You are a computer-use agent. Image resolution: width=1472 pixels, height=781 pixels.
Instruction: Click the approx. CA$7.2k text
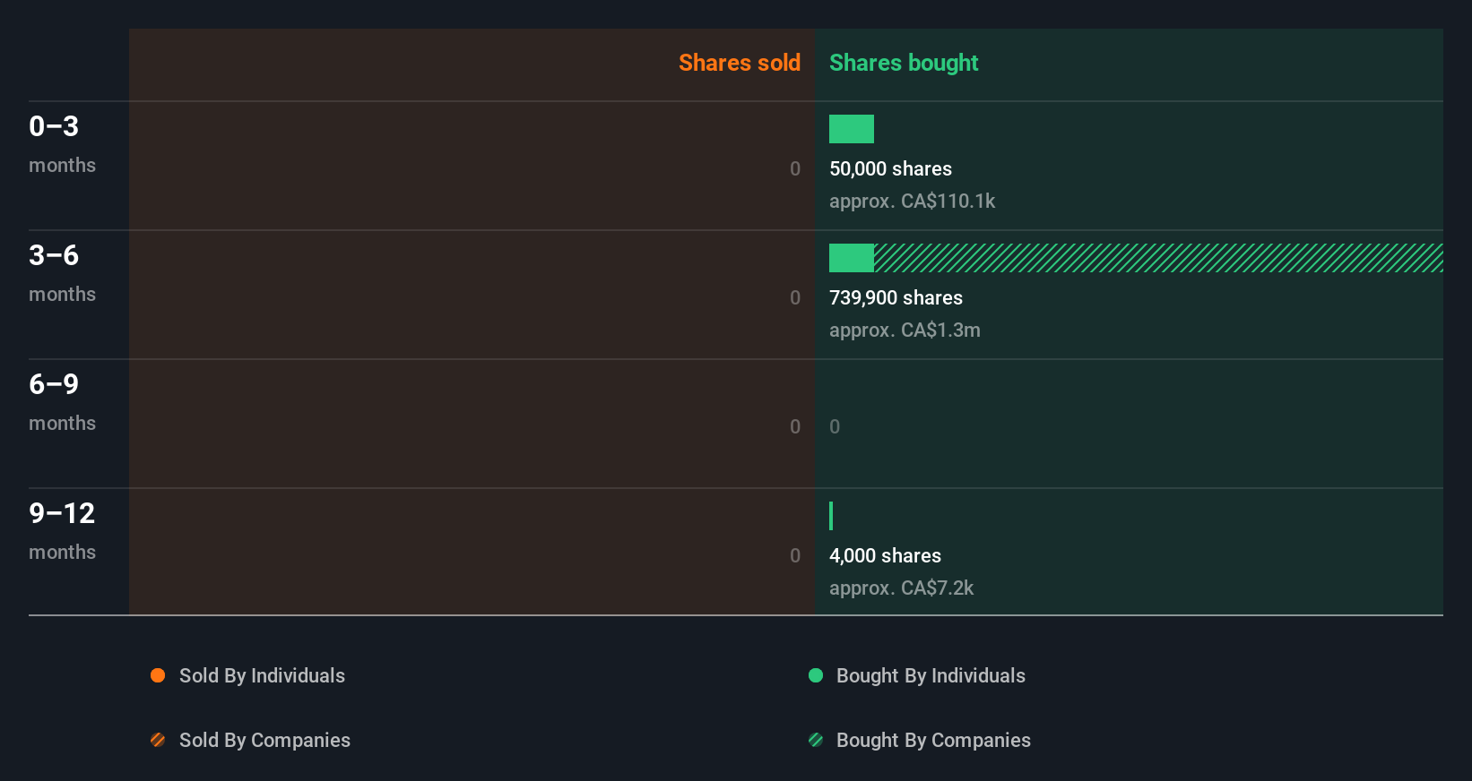[x=901, y=588]
